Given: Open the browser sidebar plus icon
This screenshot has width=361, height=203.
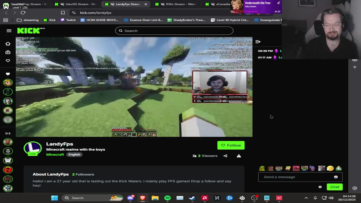Looking at the screenshot, I should 355,67.
